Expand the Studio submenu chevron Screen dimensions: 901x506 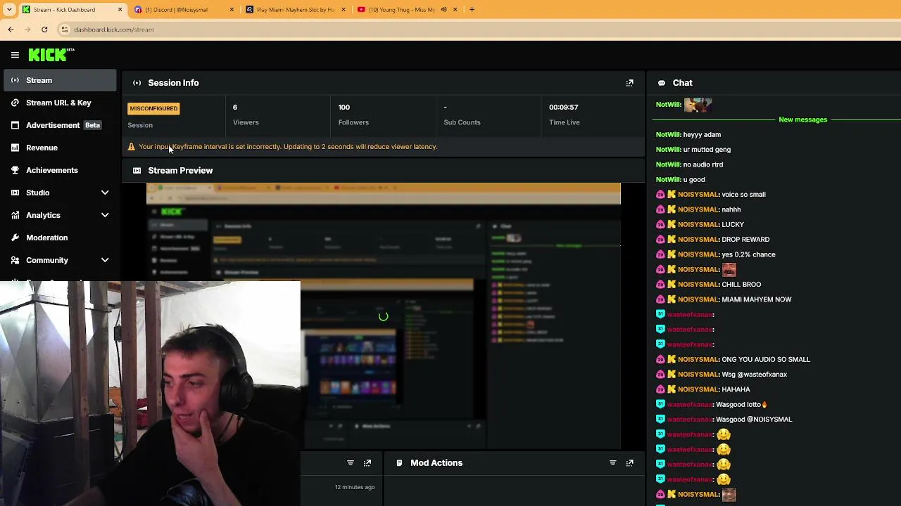click(105, 193)
